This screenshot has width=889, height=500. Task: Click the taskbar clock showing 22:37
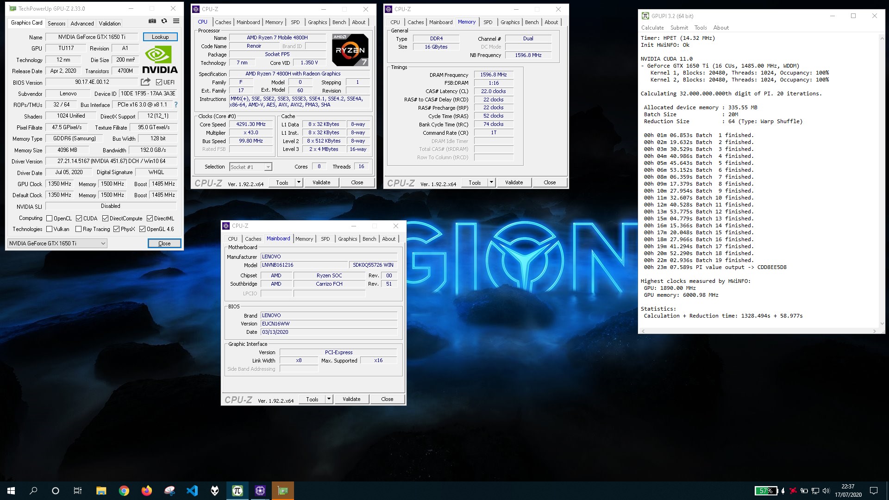[848, 491]
